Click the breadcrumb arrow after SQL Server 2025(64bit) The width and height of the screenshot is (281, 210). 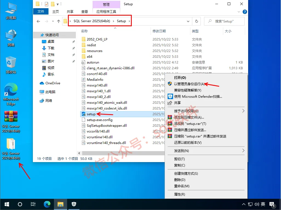pyautogui.click(x=113, y=21)
